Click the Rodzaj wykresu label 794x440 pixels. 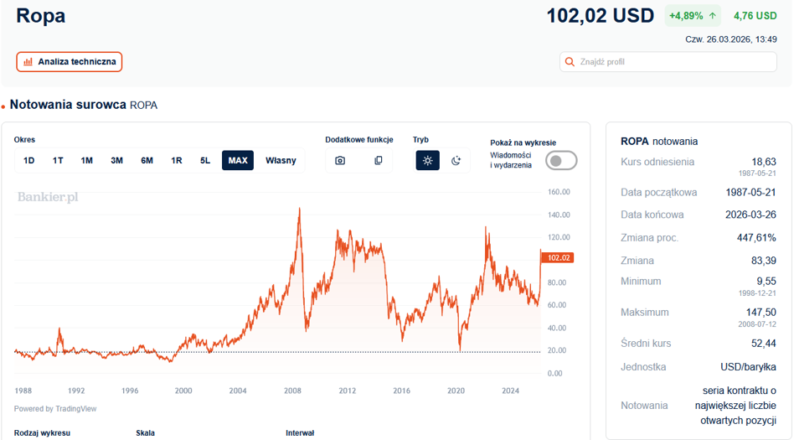click(42, 433)
